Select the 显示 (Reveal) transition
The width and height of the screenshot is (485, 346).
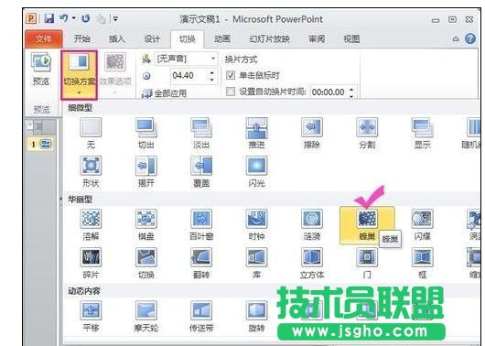(422, 133)
